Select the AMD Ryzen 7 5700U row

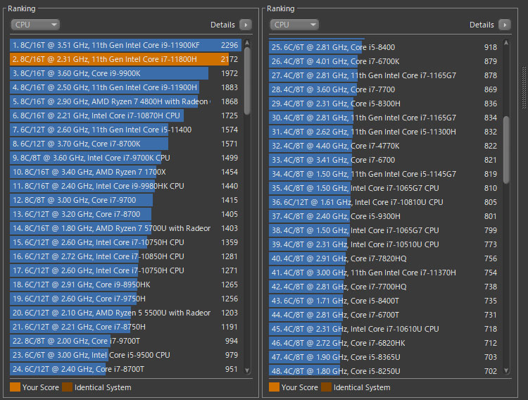[125, 228]
